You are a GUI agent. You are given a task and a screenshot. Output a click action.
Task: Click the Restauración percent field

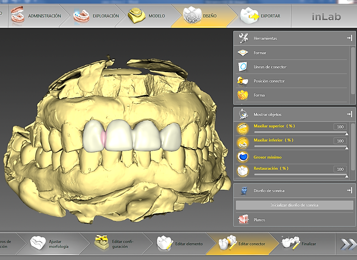(340, 169)
